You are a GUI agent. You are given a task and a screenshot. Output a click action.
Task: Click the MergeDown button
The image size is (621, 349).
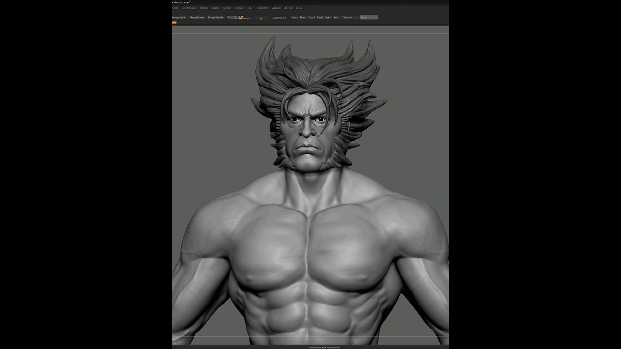[196, 17]
